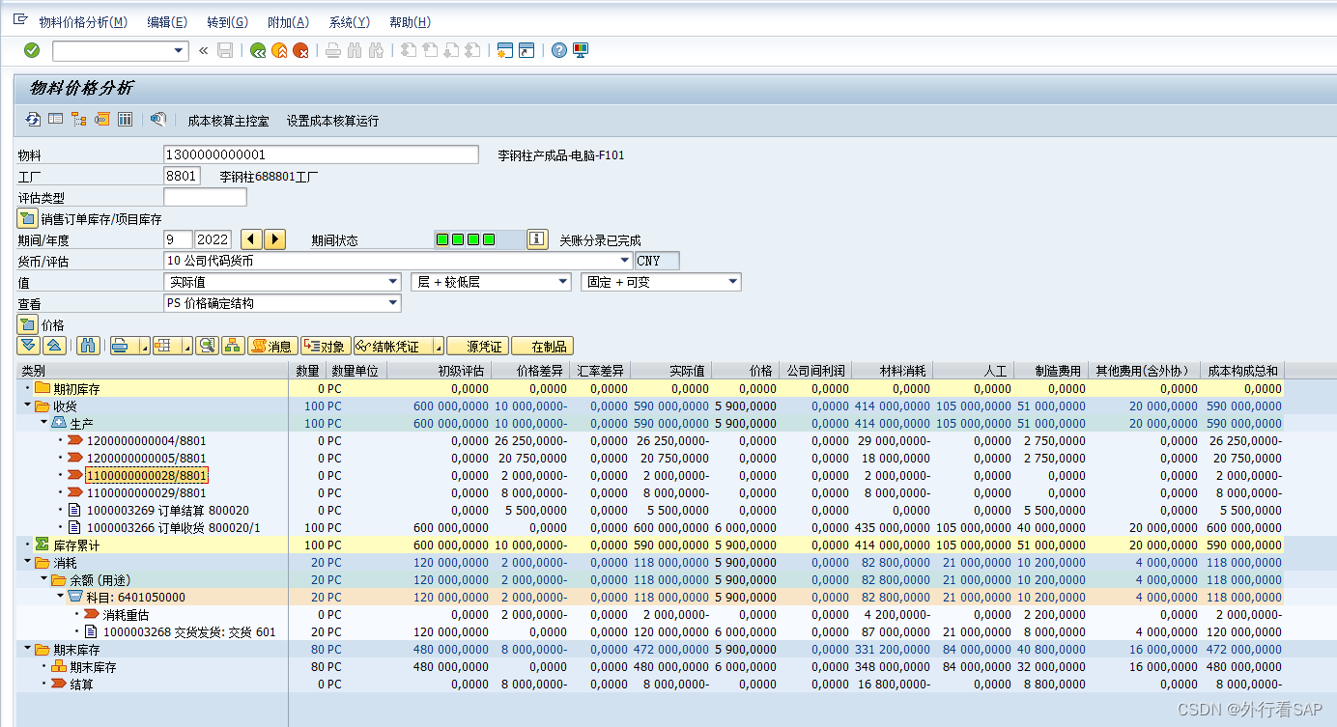
Task: Open the 系统(Y) menu
Action: click(x=351, y=21)
